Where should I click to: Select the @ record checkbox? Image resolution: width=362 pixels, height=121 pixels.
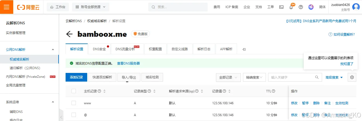coord(74,115)
